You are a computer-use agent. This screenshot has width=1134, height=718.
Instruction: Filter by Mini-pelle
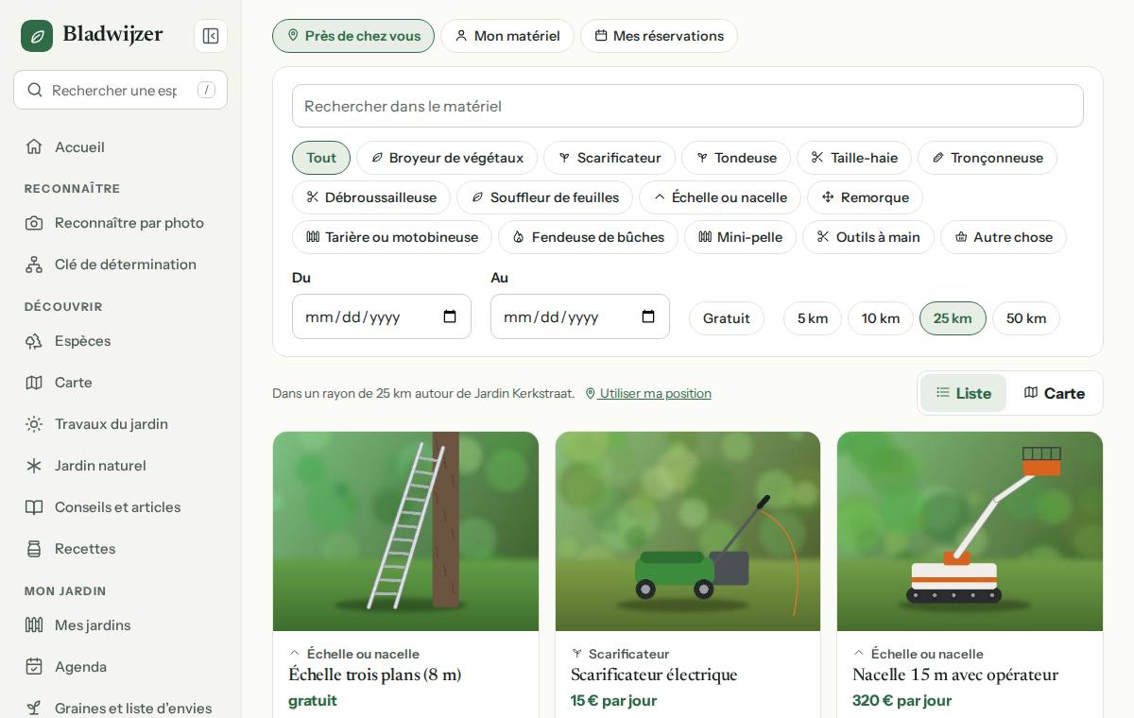pyautogui.click(x=740, y=237)
